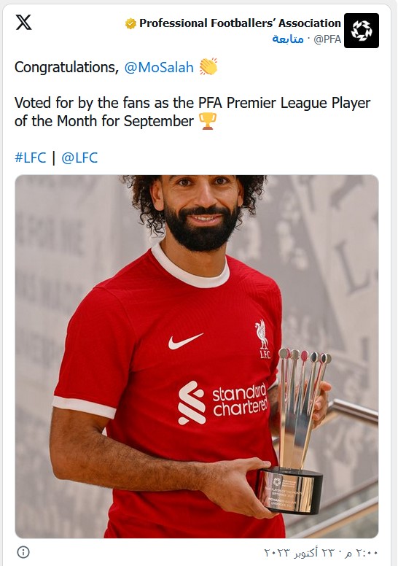Click the X logo icon
Screen dimensions: 398x566
tap(24, 23)
